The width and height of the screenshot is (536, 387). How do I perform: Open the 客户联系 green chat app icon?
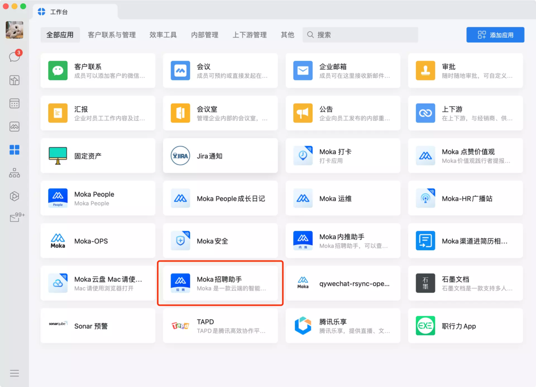[x=58, y=71]
